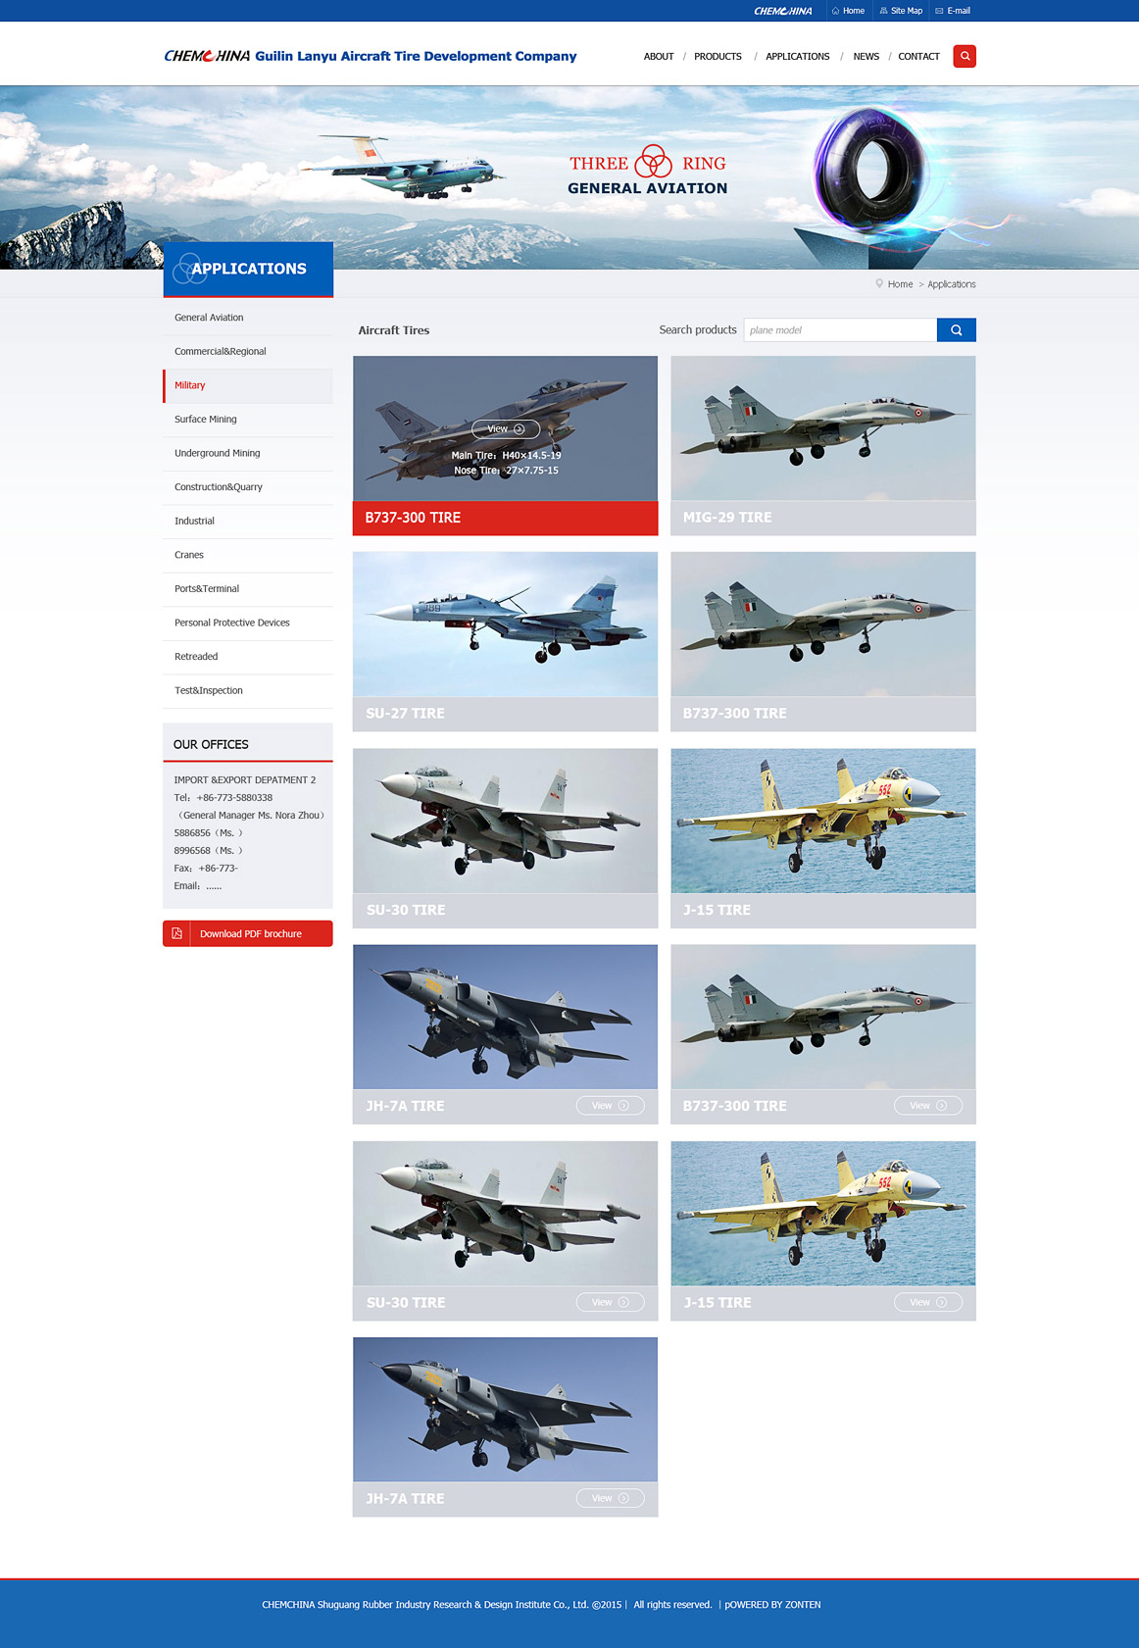The width and height of the screenshot is (1139, 1648).
Task: Click the blue magnifier search button
Action: [957, 330]
